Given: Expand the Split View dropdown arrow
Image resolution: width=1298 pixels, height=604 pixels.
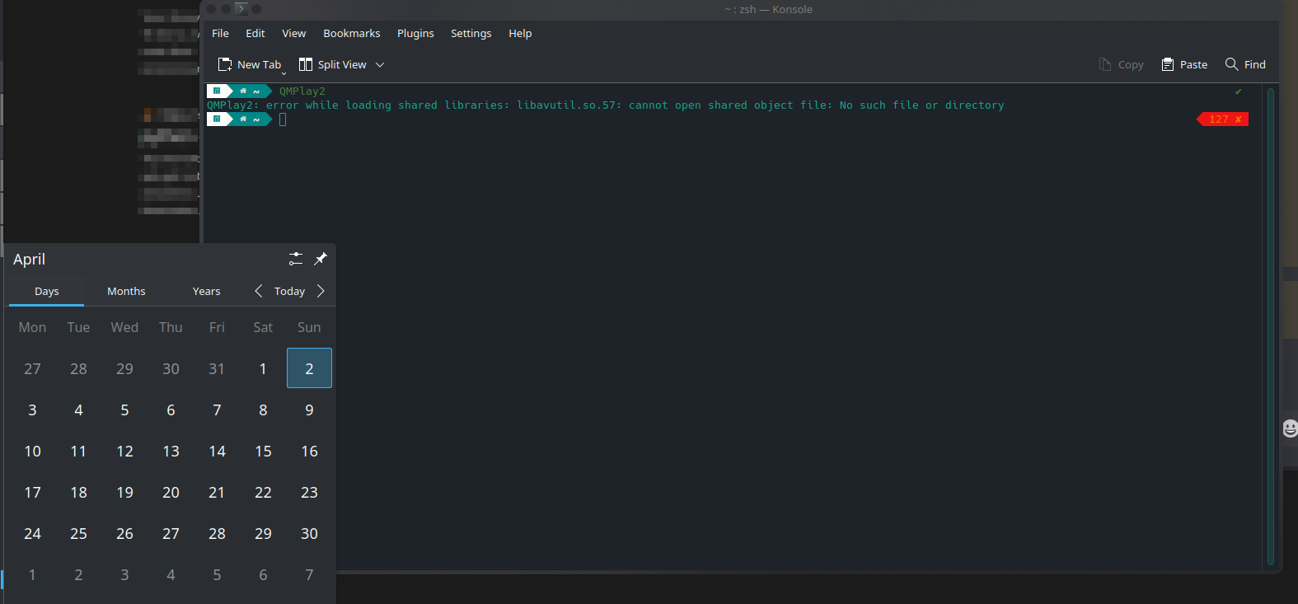Looking at the screenshot, I should pos(380,64).
